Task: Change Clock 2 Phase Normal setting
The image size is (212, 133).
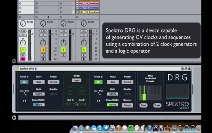Action: [128, 82]
